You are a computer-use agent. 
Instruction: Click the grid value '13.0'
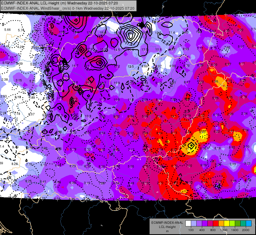click(x=145, y=50)
